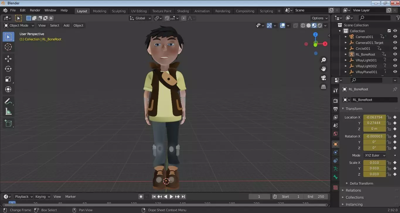Click the Play animation button
The width and height of the screenshot is (400, 213).
click(x=171, y=197)
